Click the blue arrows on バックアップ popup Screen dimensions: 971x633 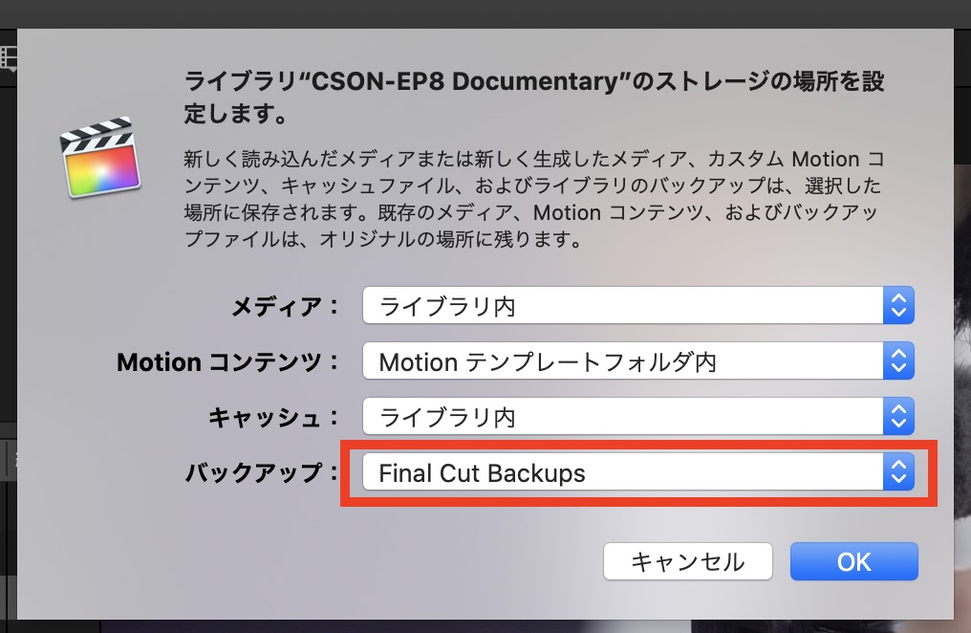[x=898, y=472]
